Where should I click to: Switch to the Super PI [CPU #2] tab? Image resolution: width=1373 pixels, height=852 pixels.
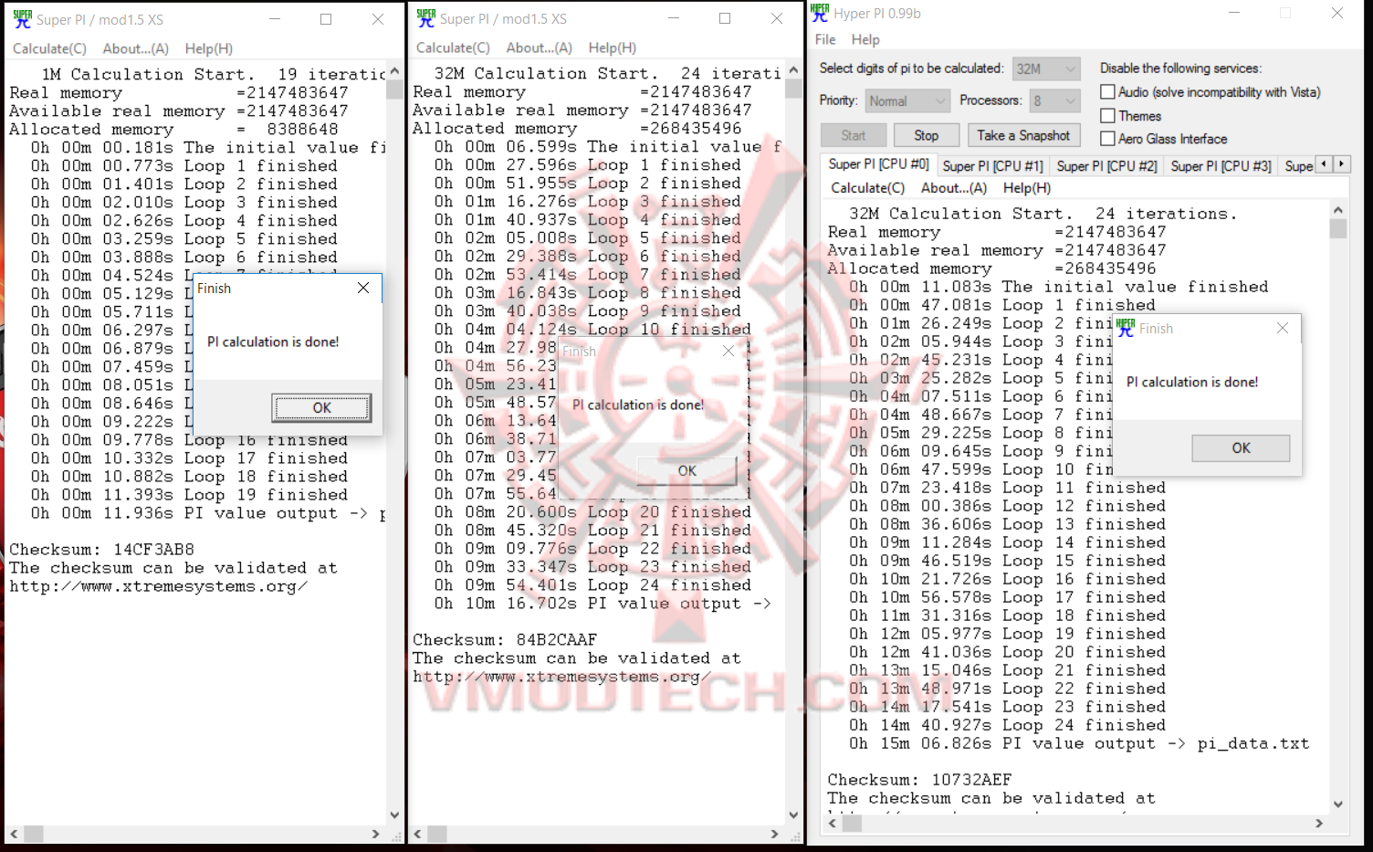[x=1106, y=165]
